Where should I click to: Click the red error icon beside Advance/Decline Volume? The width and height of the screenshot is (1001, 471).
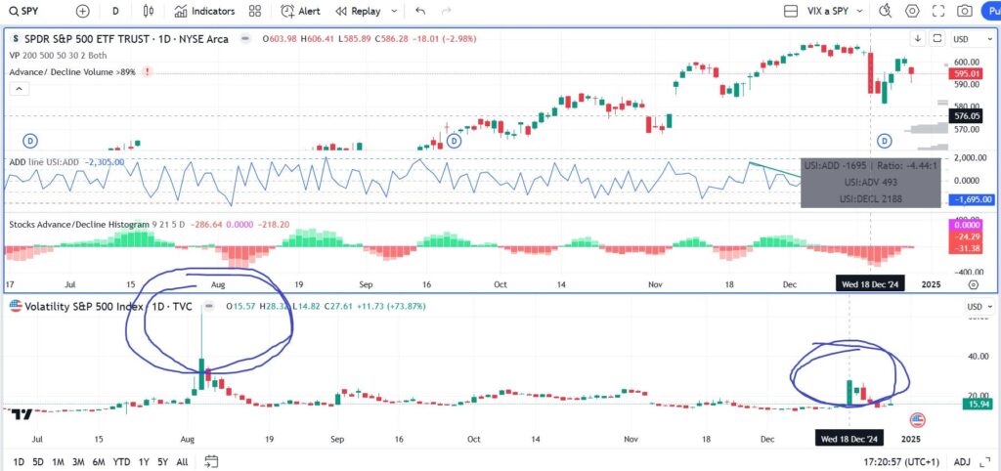click(x=148, y=72)
